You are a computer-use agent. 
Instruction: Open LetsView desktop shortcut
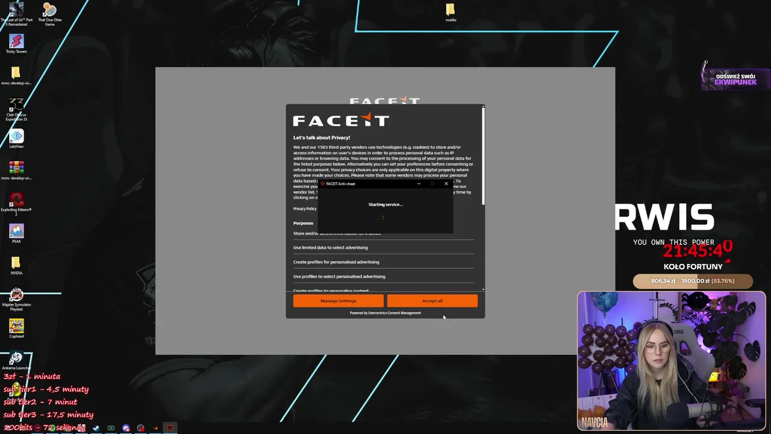16,139
